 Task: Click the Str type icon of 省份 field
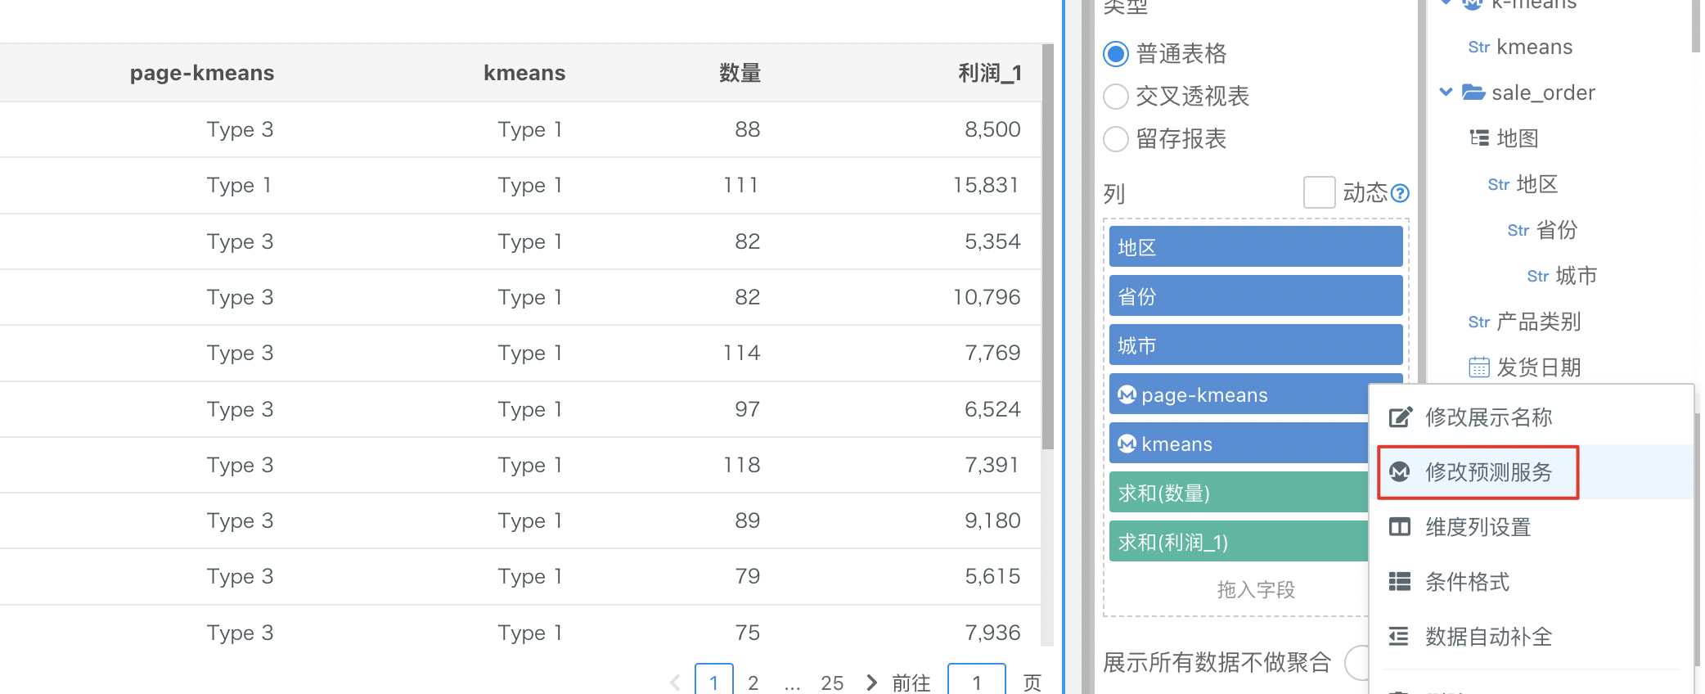coord(1518,231)
